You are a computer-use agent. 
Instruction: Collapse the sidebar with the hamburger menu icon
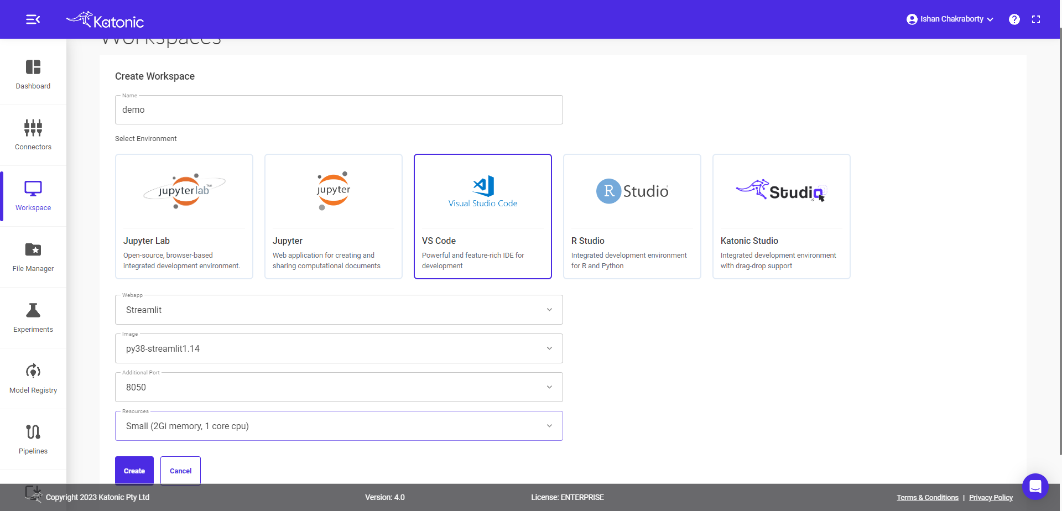(x=33, y=19)
